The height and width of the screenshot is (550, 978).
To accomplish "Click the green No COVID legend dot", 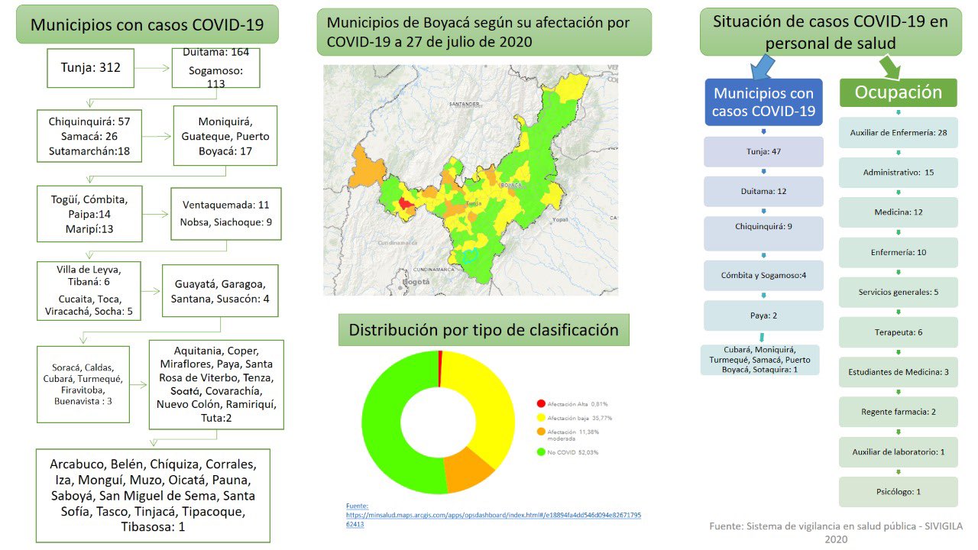I will (x=541, y=452).
